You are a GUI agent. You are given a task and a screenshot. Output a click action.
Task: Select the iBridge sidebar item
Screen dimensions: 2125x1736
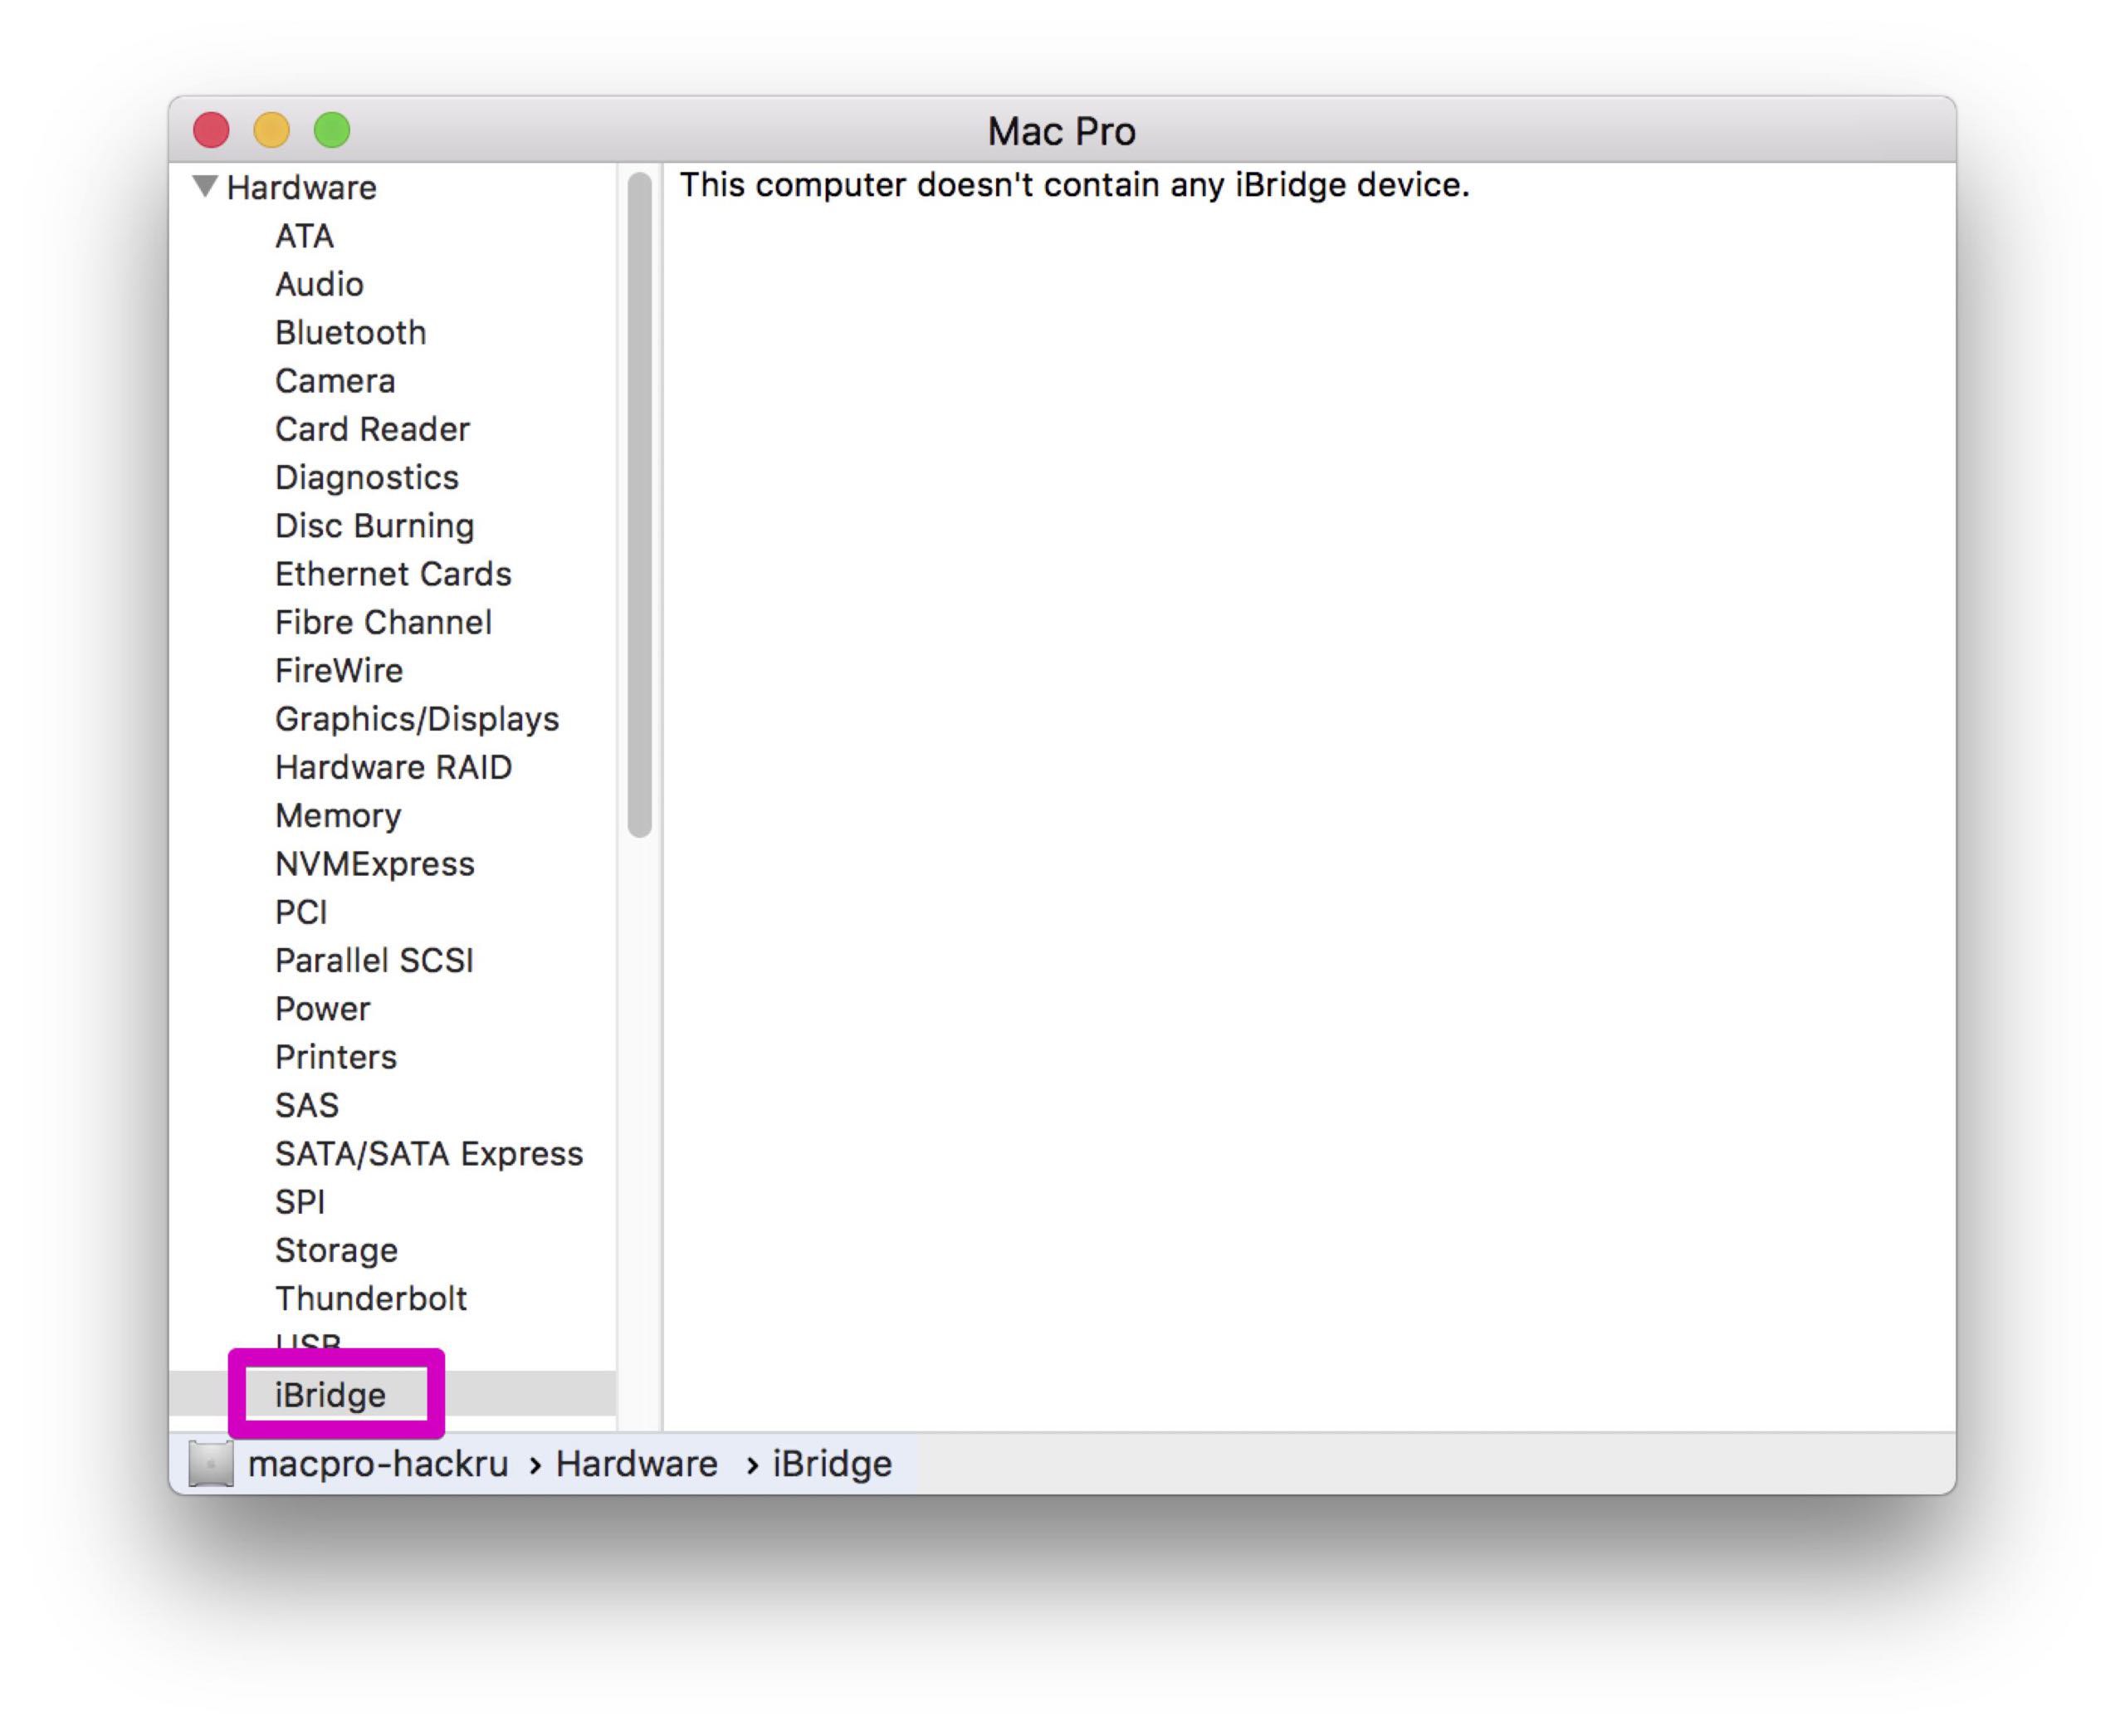click(330, 1395)
